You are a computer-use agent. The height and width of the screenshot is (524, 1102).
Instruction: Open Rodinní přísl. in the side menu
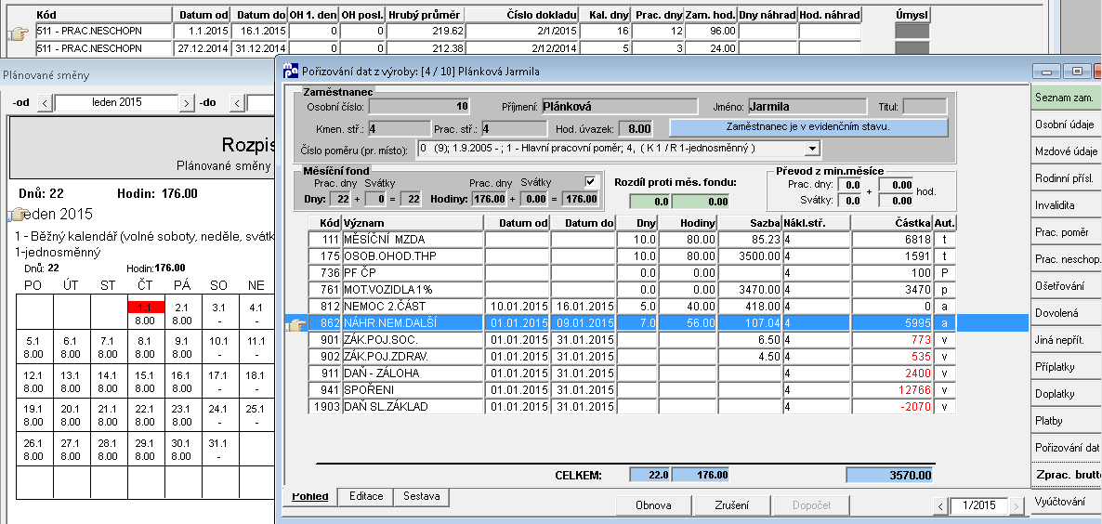1066,178
